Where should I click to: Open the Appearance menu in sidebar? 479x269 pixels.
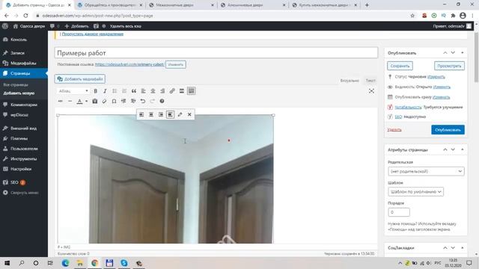pyautogui.click(x=23, y=128)
